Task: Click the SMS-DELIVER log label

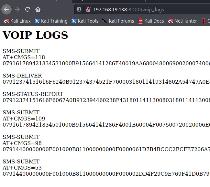Action: [x=22, y=76]
